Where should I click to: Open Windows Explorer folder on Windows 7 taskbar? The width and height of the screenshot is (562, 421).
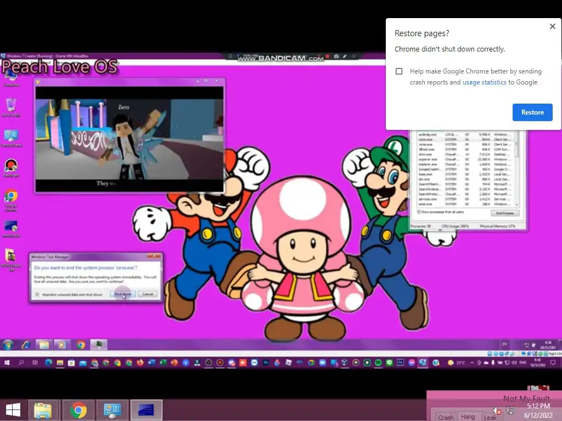(44, 345)
